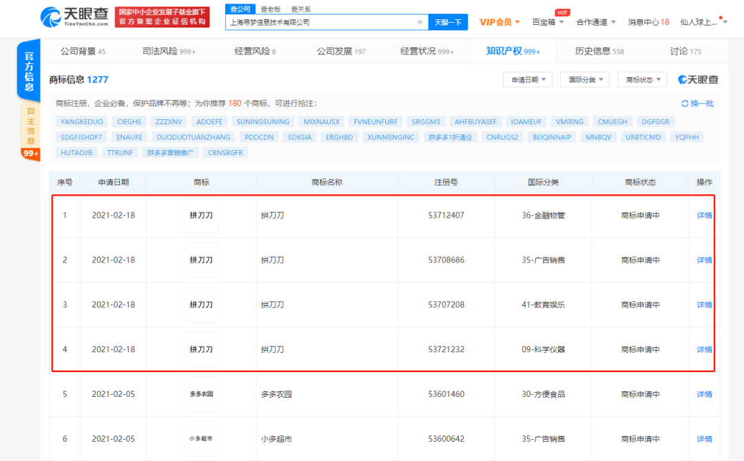Image resolution: width=744 pixels, height=461 pixels.
Task: Click the 拼刀刀 trademark image in row one
Action: 200,215
